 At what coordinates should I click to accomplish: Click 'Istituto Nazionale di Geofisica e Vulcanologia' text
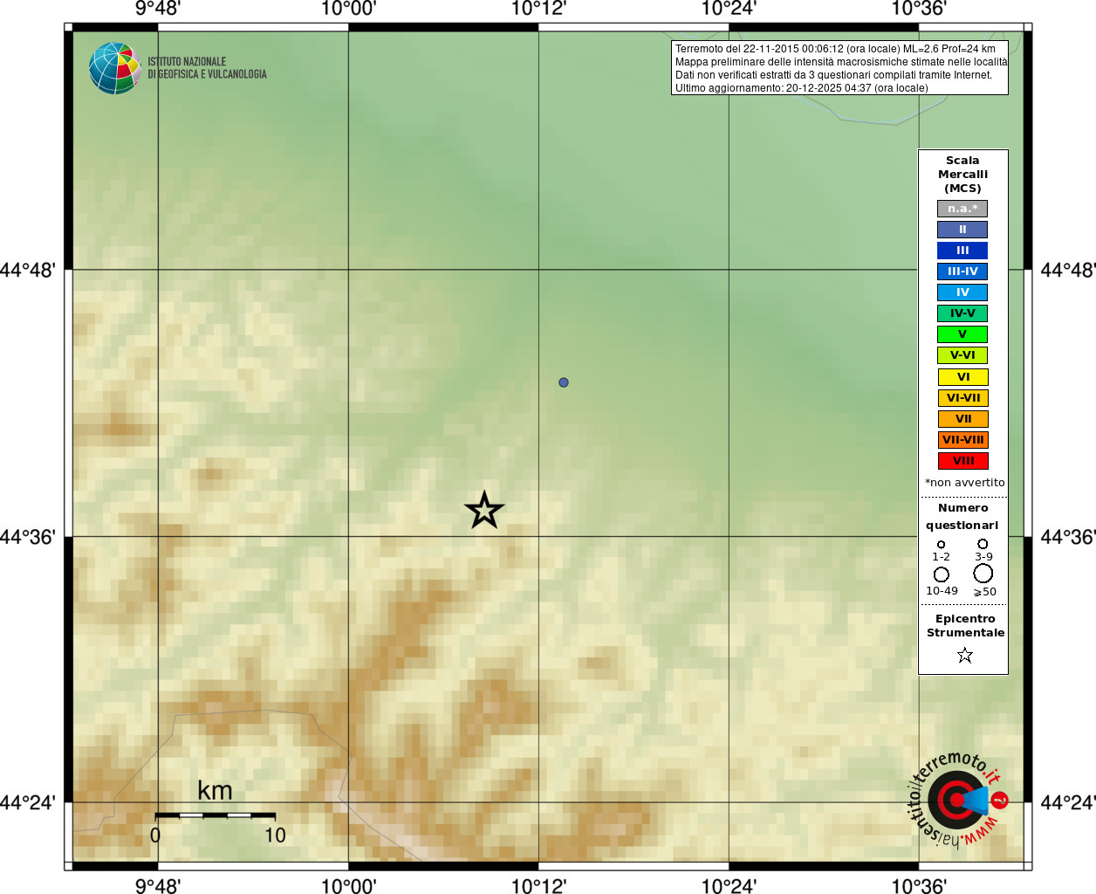click(x=207, y=68)
